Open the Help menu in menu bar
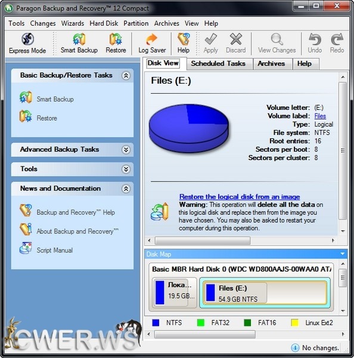The width and height of the screenshot is (354, 358). click(x=211, y=23)
